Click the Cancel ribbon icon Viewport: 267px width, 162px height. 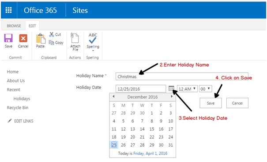pyautogui.click(x=23, y=38)
